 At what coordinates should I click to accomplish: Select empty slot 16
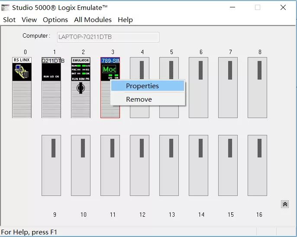(258, 165)
